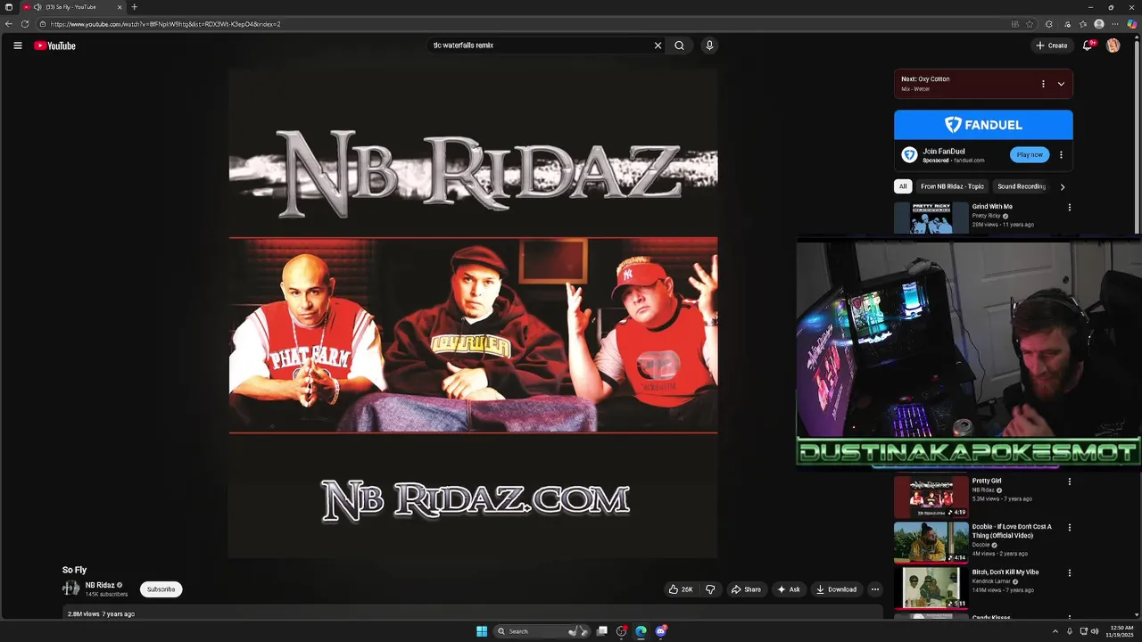Go back in browser
The height and width of the screenshot is (642, 1142).
pos(9,24)
